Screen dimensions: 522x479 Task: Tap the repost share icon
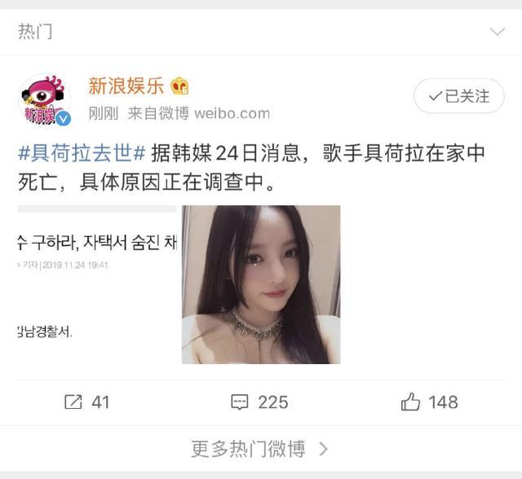coord(73,402)
